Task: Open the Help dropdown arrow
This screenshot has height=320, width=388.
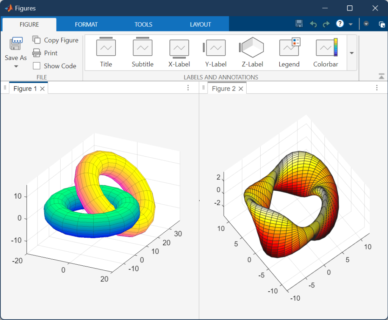Action: 350,24
